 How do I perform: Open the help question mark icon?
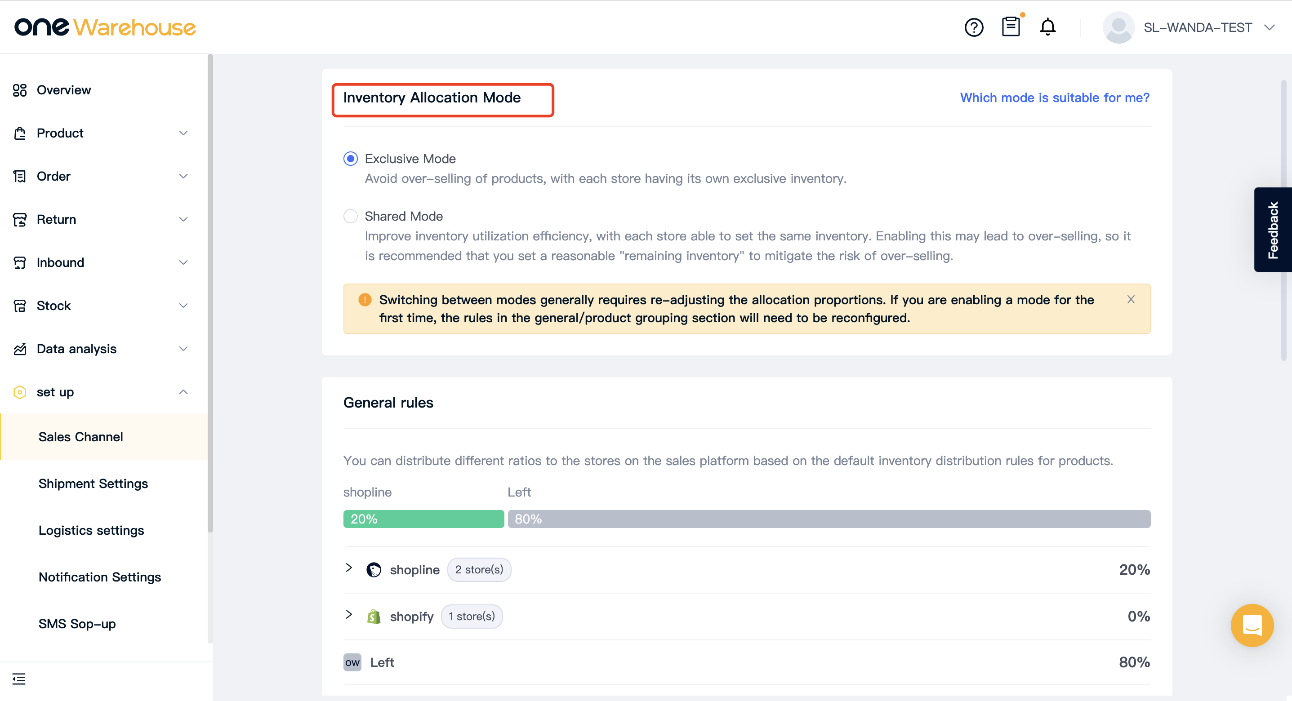click(x=974, y=27)
